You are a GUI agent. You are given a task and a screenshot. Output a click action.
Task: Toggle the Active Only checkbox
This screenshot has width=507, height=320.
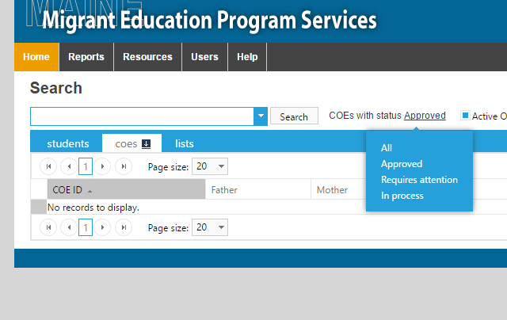coord(465,116)
